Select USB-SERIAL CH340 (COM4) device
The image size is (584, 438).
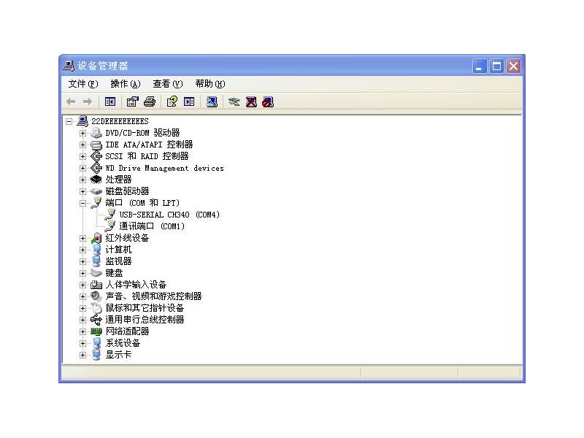tap(169, 215)
